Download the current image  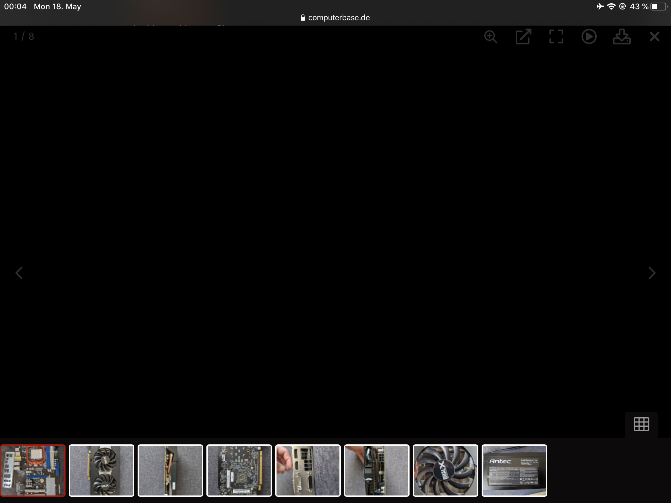pos(622,37)
